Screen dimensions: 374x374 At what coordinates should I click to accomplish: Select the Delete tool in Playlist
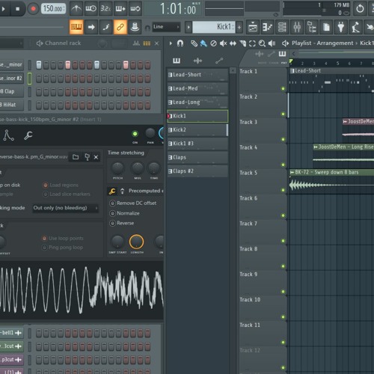[x=213, y=43]
